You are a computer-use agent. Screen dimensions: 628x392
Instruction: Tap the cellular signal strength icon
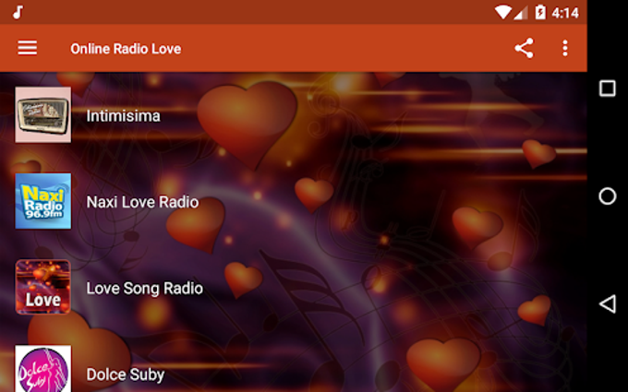tap(520, 13)
